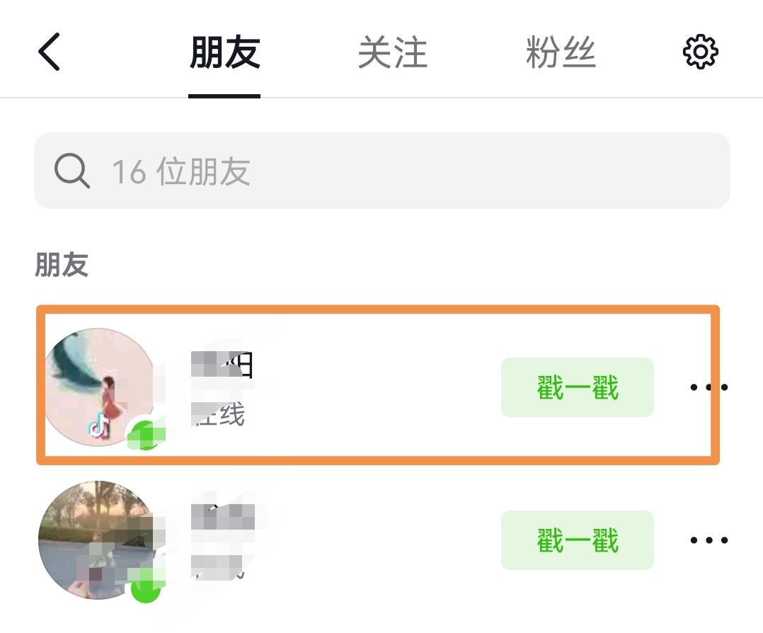Tap the search magnifier icon

[x=72, y=171]
